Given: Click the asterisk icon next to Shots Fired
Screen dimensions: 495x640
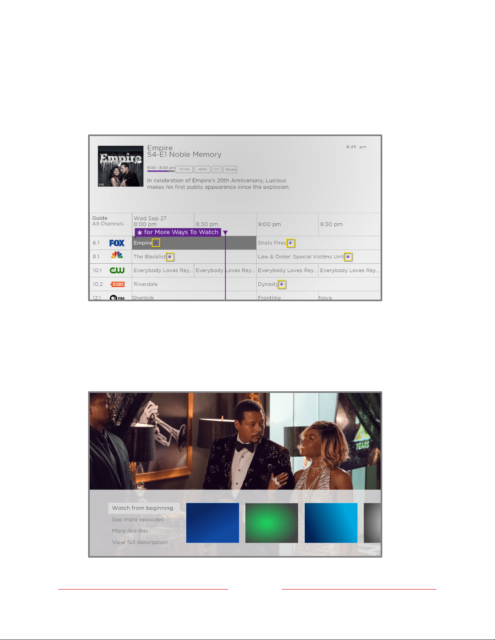Looking at the screenshot, I should click(x=291, y=243).
